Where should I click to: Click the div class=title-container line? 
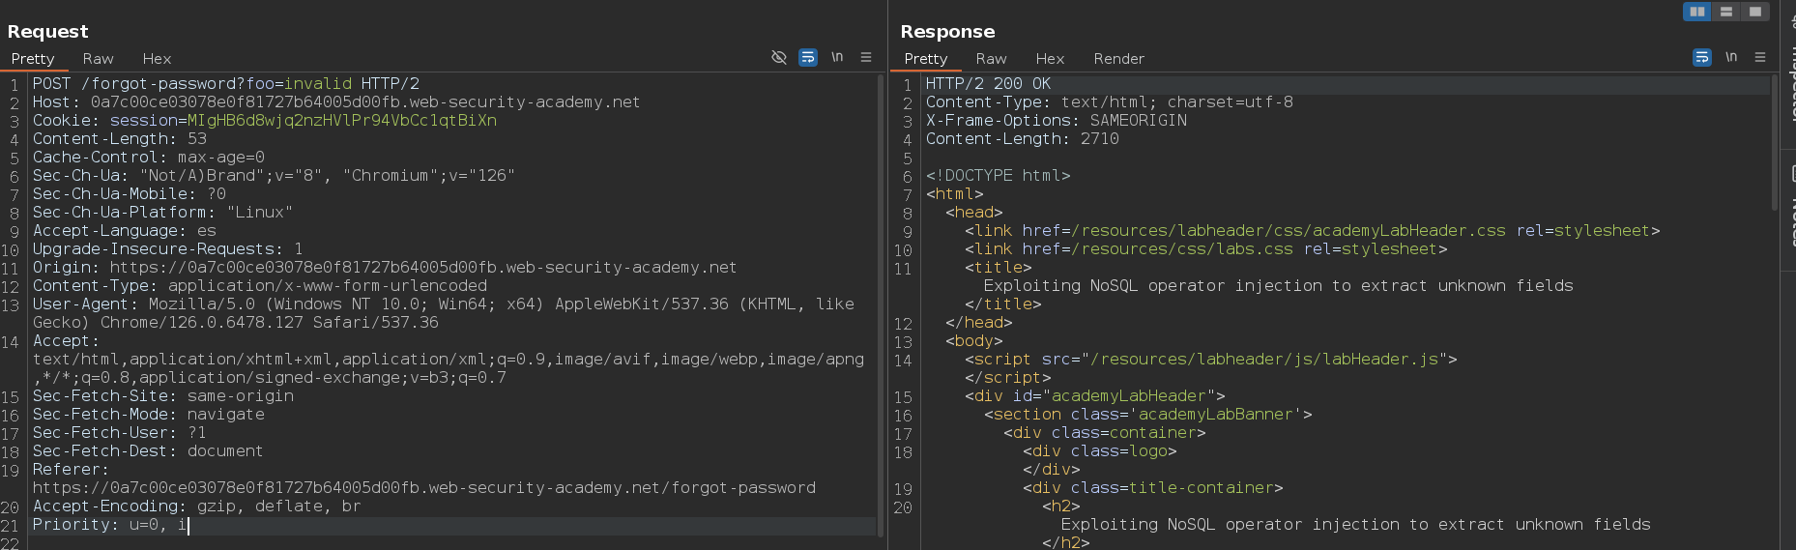point(1153,488)
